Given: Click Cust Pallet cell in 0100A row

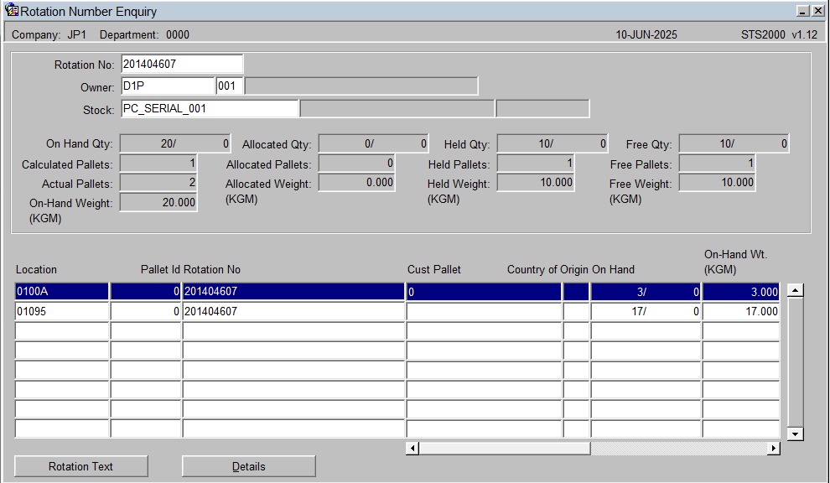Looking at the screenshot, I should tap(484, 291).
